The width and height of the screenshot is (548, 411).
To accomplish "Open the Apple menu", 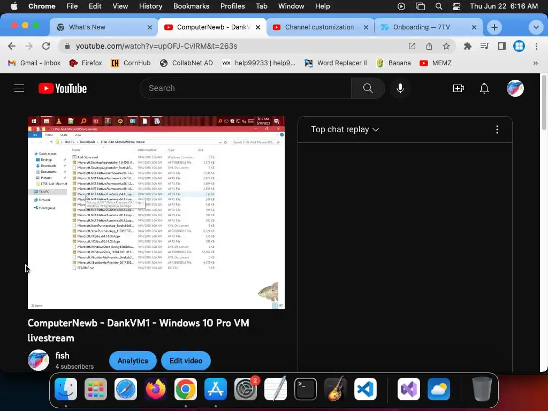I will tap(14, 6).
